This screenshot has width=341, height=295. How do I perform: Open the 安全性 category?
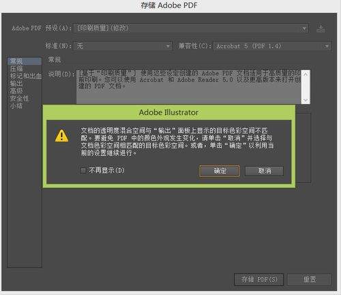19,98
